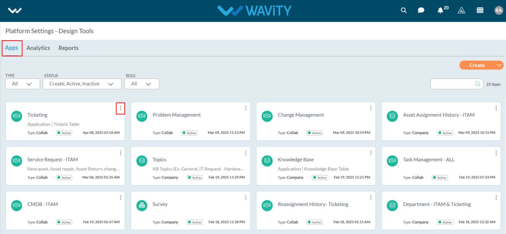This screenshot has width=506, height=234.
Task: Open three-dot menu on Knowledge Base card
Action: coord(371,153)
